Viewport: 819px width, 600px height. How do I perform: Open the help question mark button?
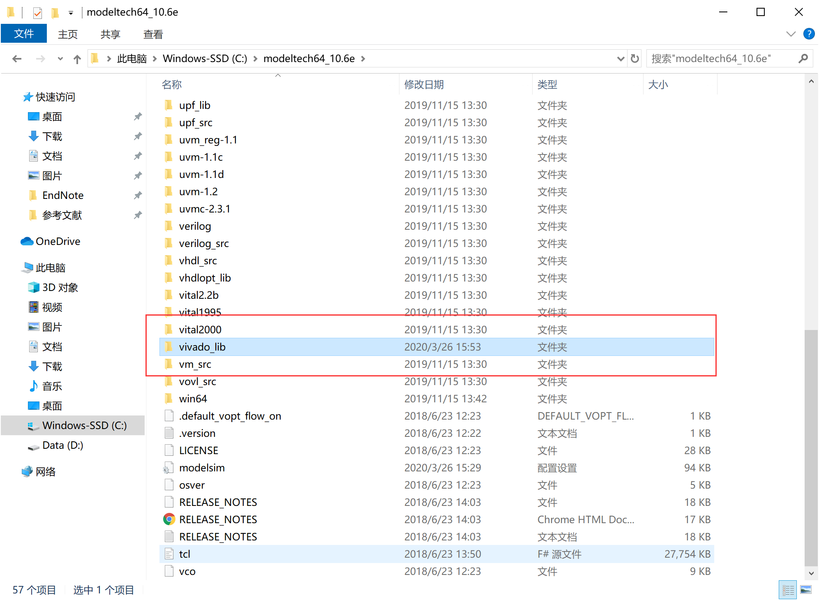pos(809,34)
